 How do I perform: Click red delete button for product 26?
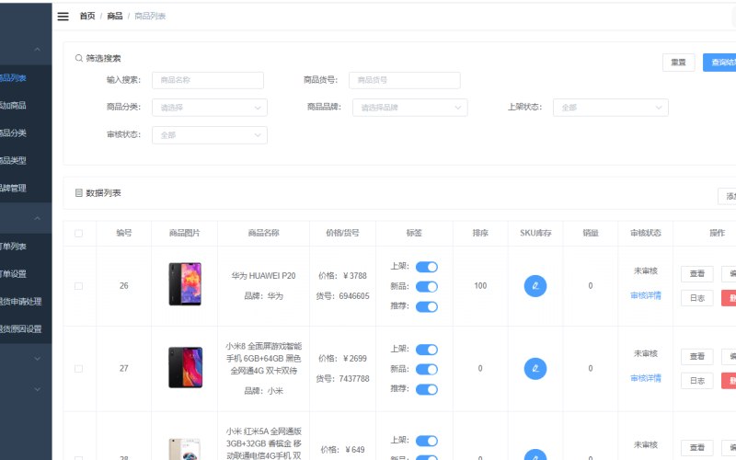click(730, 298)
